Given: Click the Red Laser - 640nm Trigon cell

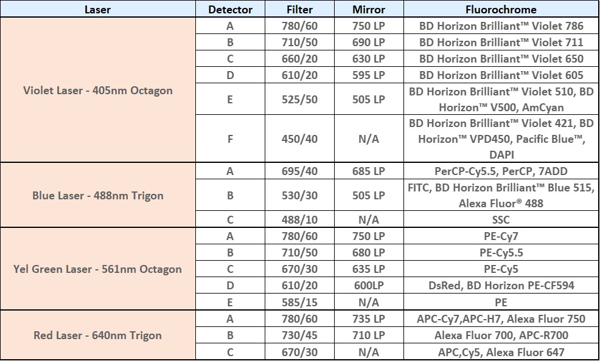Looking at the screenshot, I should tap(98, 335).
